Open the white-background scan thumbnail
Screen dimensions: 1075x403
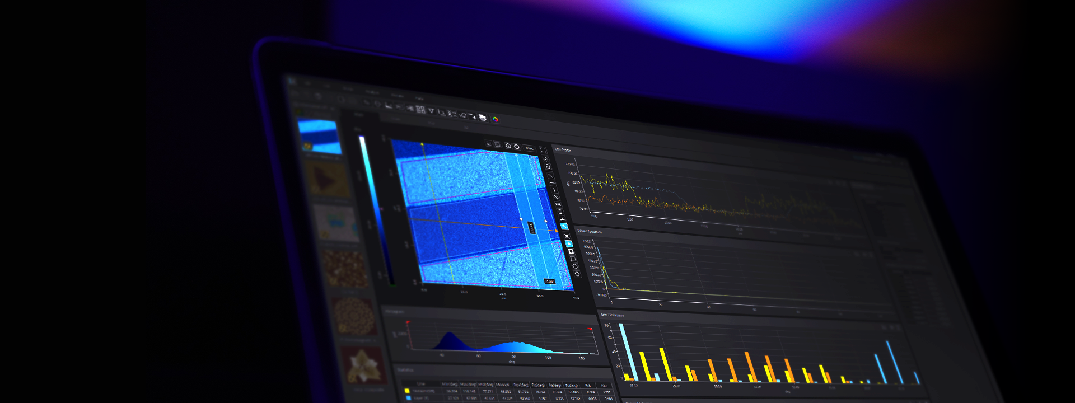[x=336, y=222]
